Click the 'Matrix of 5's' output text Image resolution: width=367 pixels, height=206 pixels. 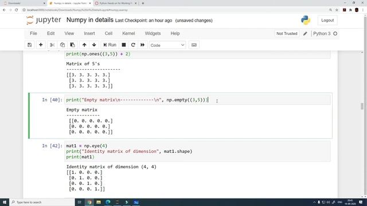click(x=83, y=64)
